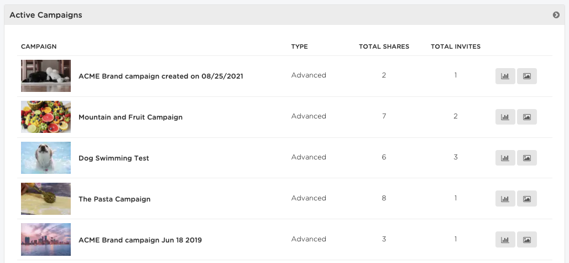Select Advanced type in Dog Swimming Test row
The image size is (569, 263).
point(309,157)
